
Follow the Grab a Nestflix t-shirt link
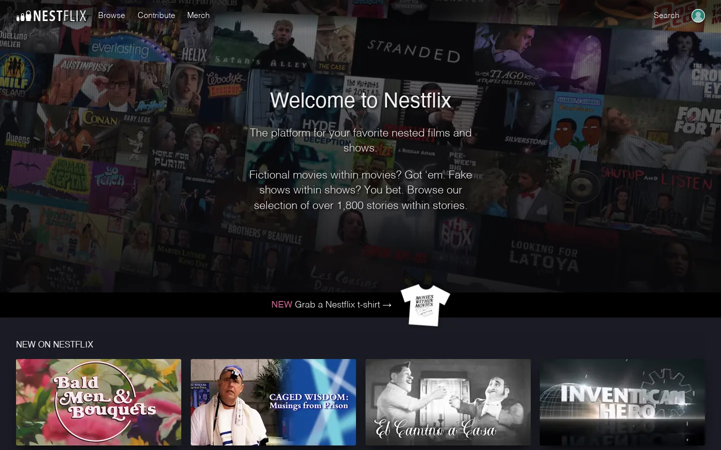point(331,304)
